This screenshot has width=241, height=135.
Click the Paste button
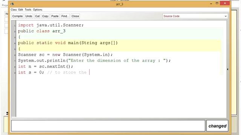tap(55, 16)
